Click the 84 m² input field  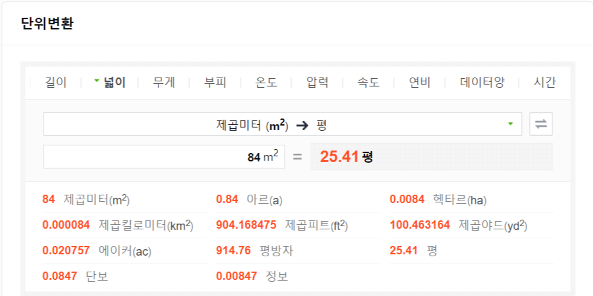pyautogui.click(x=164, y=156)
